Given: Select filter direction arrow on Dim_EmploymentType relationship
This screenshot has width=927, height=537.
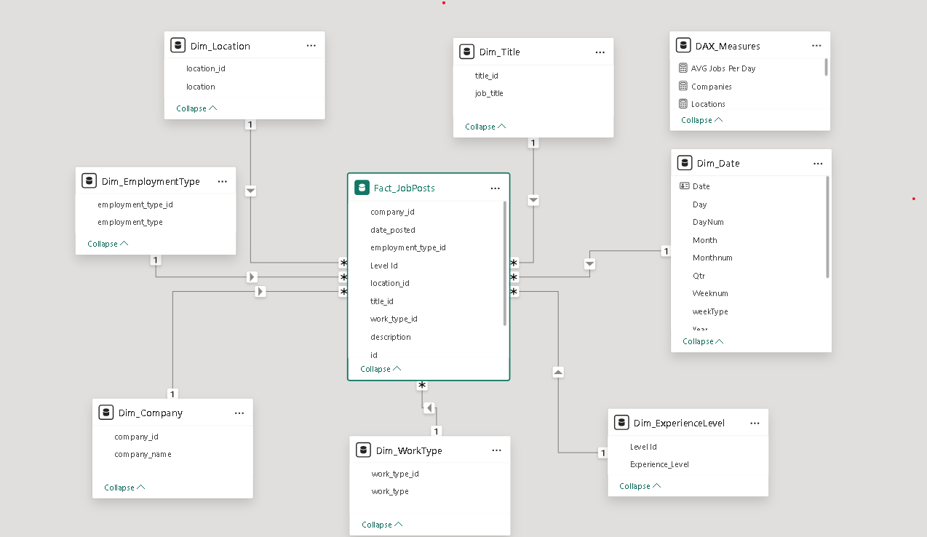Looking at the screenshot, I should [252, 277].
